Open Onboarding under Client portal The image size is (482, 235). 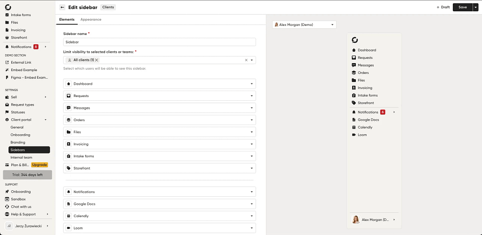coord(20,135)
